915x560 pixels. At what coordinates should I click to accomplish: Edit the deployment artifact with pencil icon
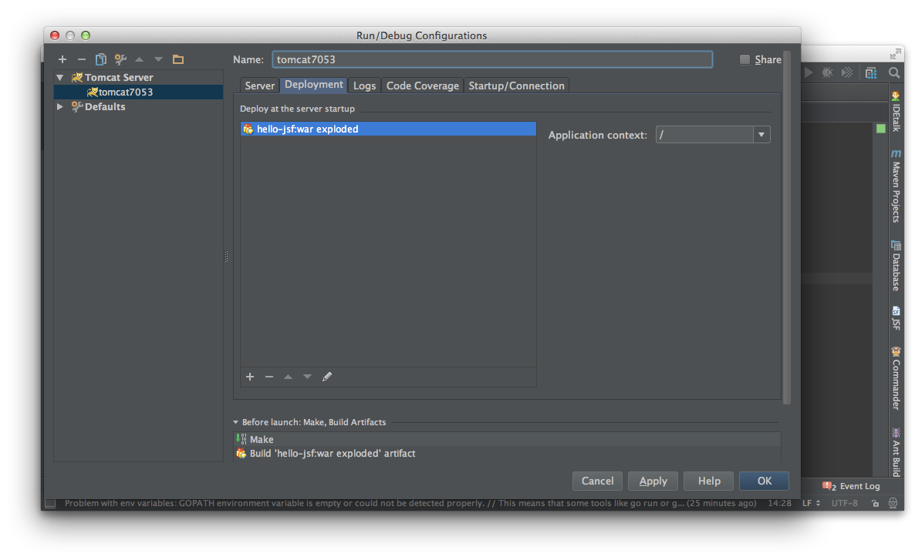(327, 377)
